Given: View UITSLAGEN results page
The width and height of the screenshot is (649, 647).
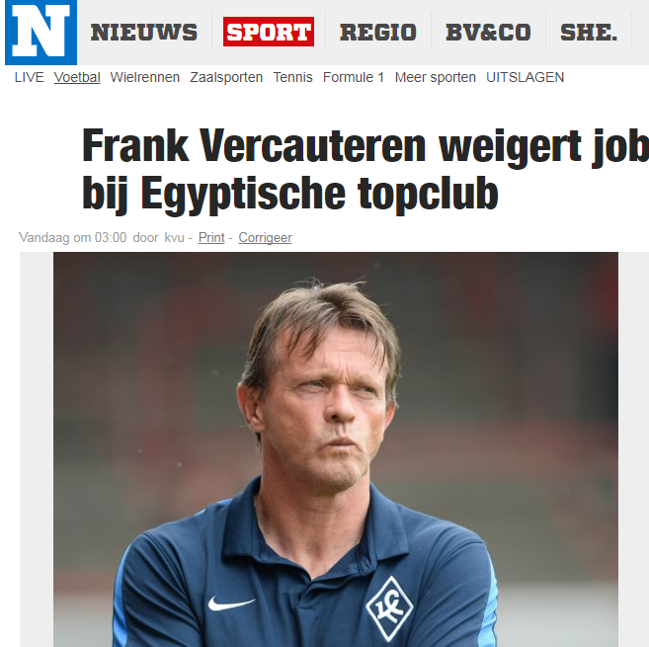Looking at the screenshot, I should pyautogui.click(x=525, y=77).
